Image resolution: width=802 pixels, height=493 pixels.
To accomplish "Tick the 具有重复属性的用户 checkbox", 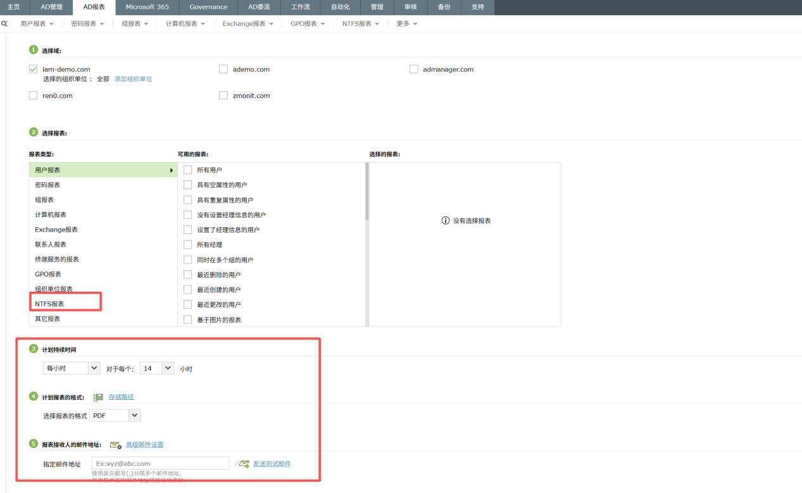I will [x=187, y=200].
